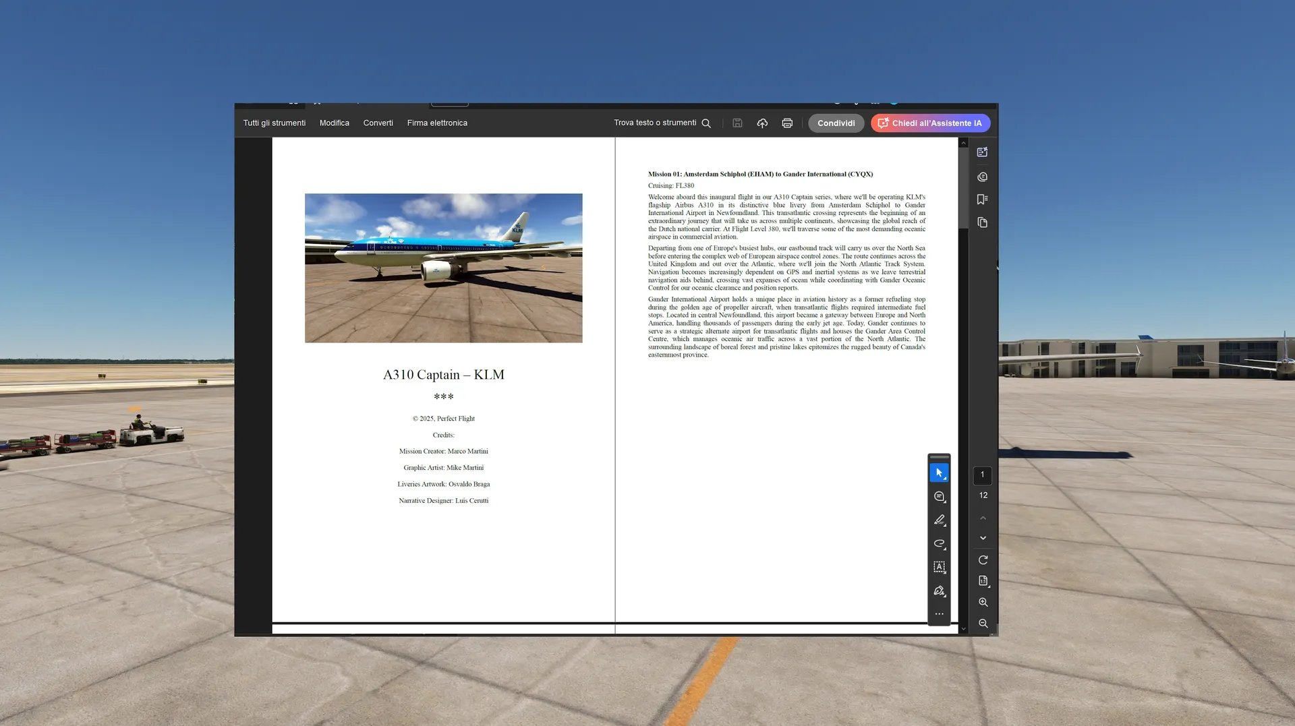Click Chiedi all'Assistente IA button

[x=930, y=123]
